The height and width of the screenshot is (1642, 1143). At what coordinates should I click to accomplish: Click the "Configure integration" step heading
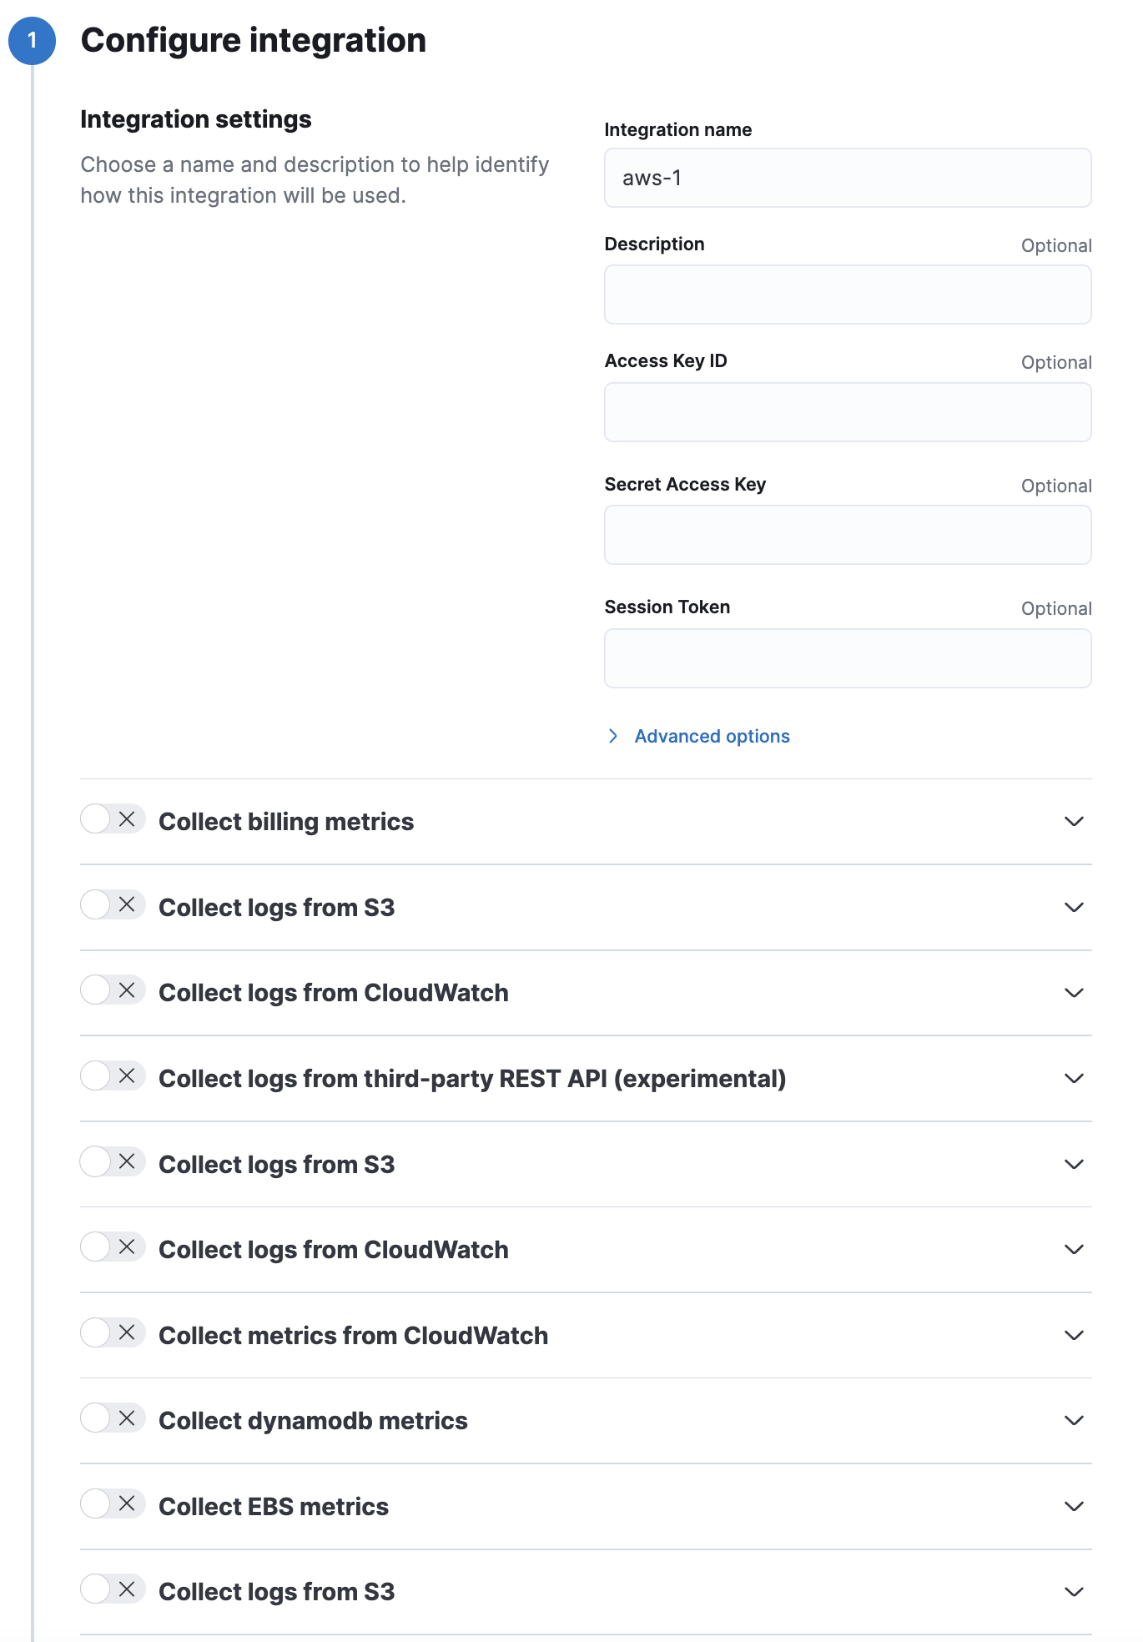coord(253,40)
